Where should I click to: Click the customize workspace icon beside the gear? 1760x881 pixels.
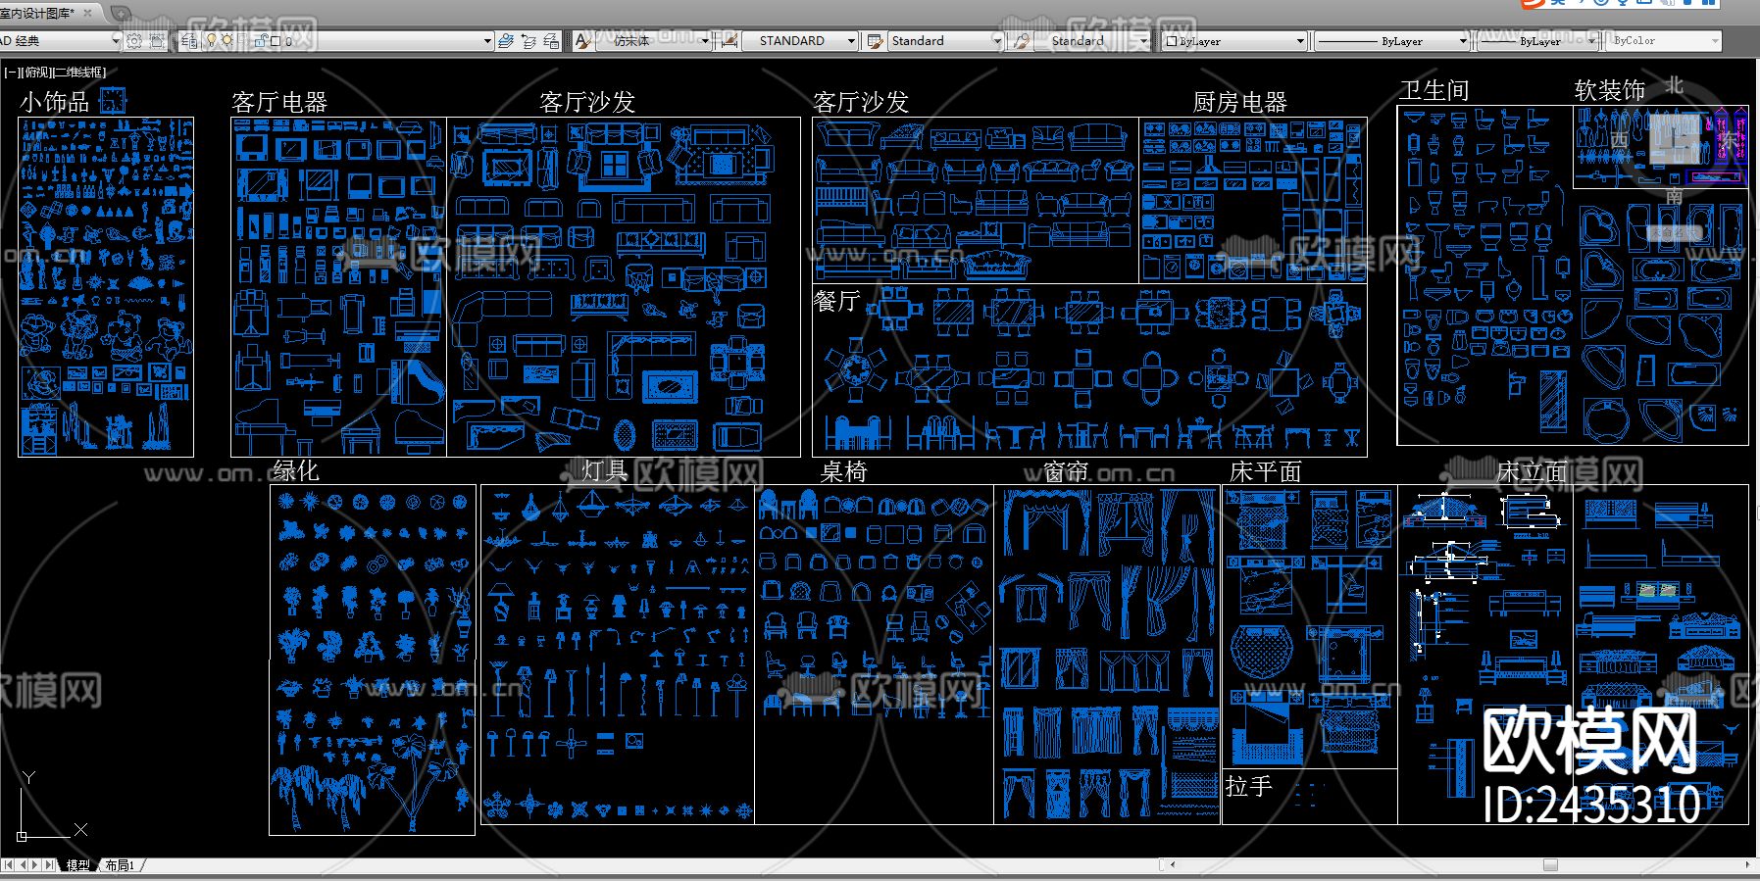point(157,41)
